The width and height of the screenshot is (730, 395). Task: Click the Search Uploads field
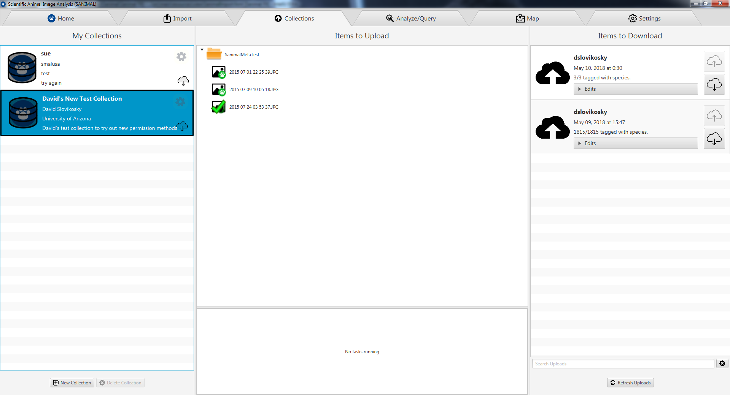[623, 364]
